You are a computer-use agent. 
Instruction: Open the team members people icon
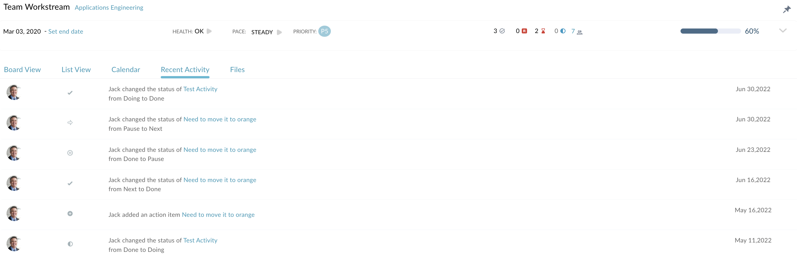coord(579,32)
